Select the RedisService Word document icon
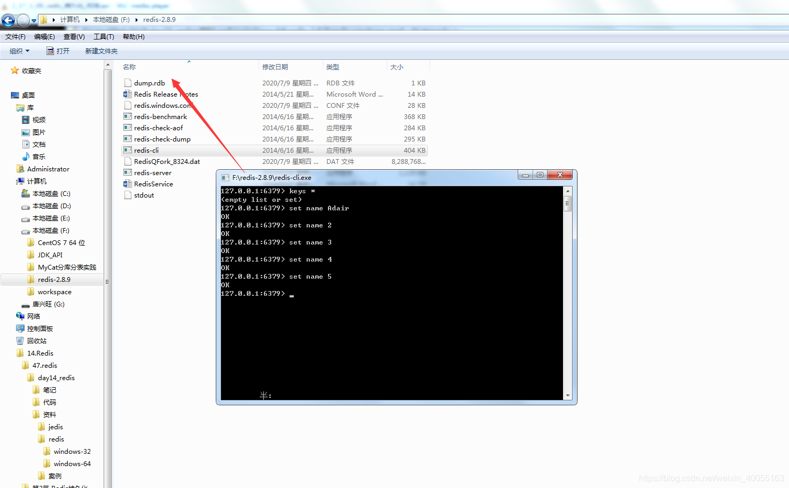This screenshot has width=789, height=488. click(128, 184)
